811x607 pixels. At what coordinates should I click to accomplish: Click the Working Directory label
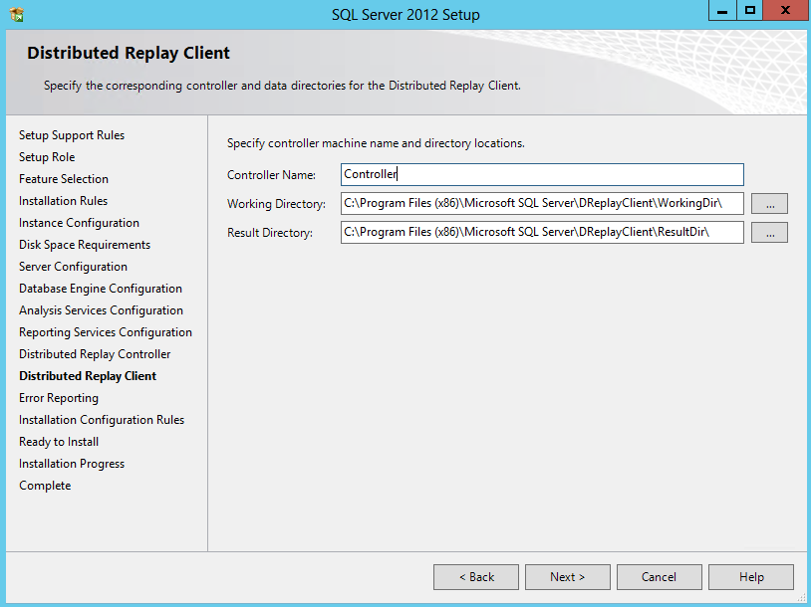(276, 204)
